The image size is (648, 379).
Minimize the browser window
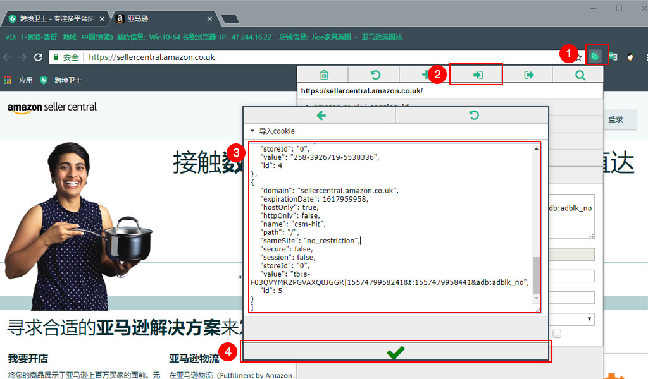(x=594, y=8)
